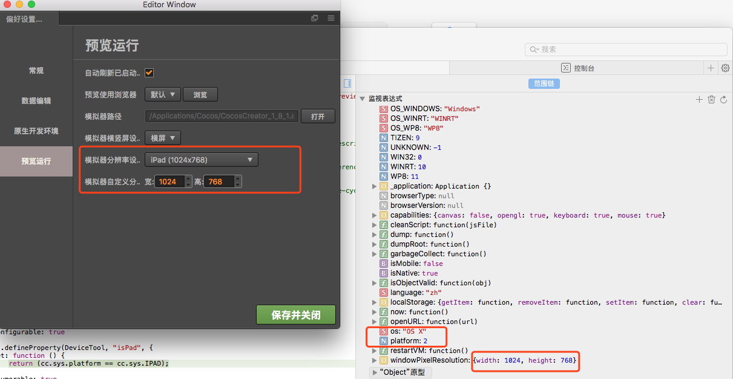Select the 原生开发环境 preferences tab
733x379 pixels.
(x=36, y=131)
